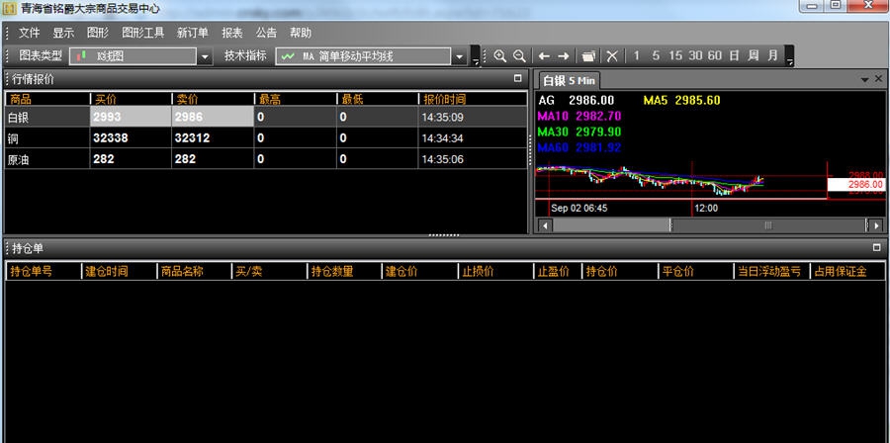
Task: Move chart right with arrow icon
Action: click(563, 56)
